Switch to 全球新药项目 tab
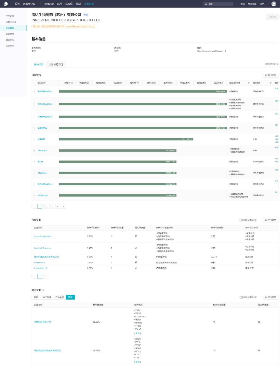280x366 pixels. point(56,65)
